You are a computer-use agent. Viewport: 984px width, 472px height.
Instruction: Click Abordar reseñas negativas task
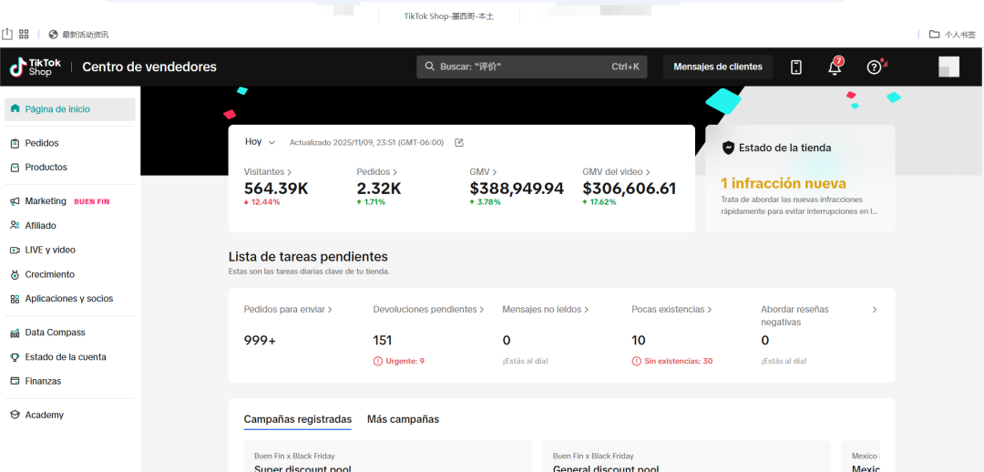click(x=795, y=315)
